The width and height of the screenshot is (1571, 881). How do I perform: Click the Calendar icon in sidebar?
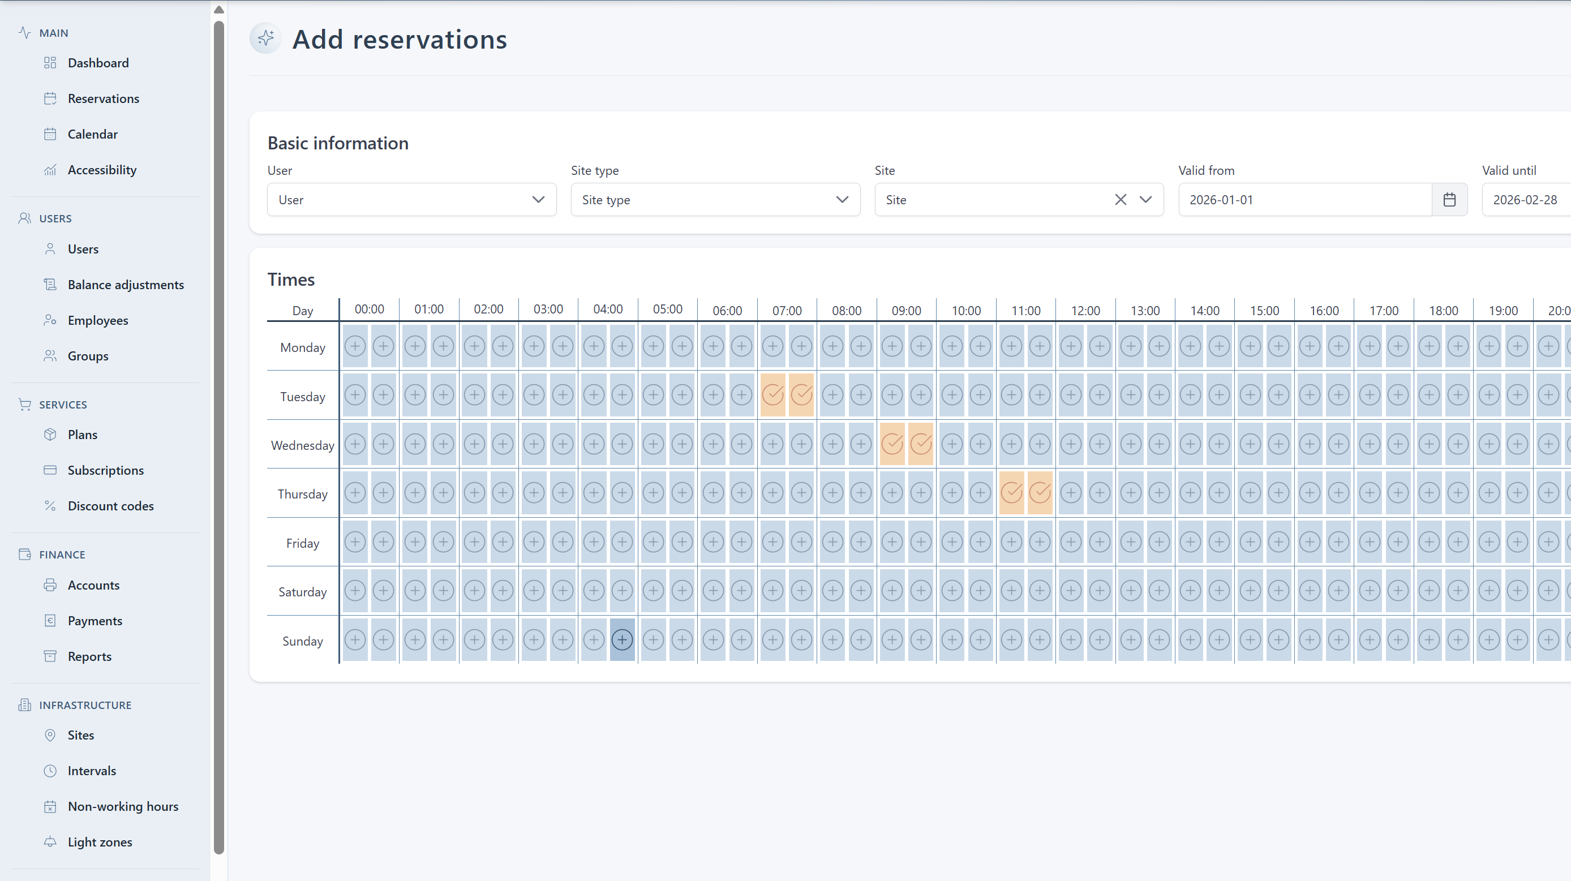click(50, 134)
